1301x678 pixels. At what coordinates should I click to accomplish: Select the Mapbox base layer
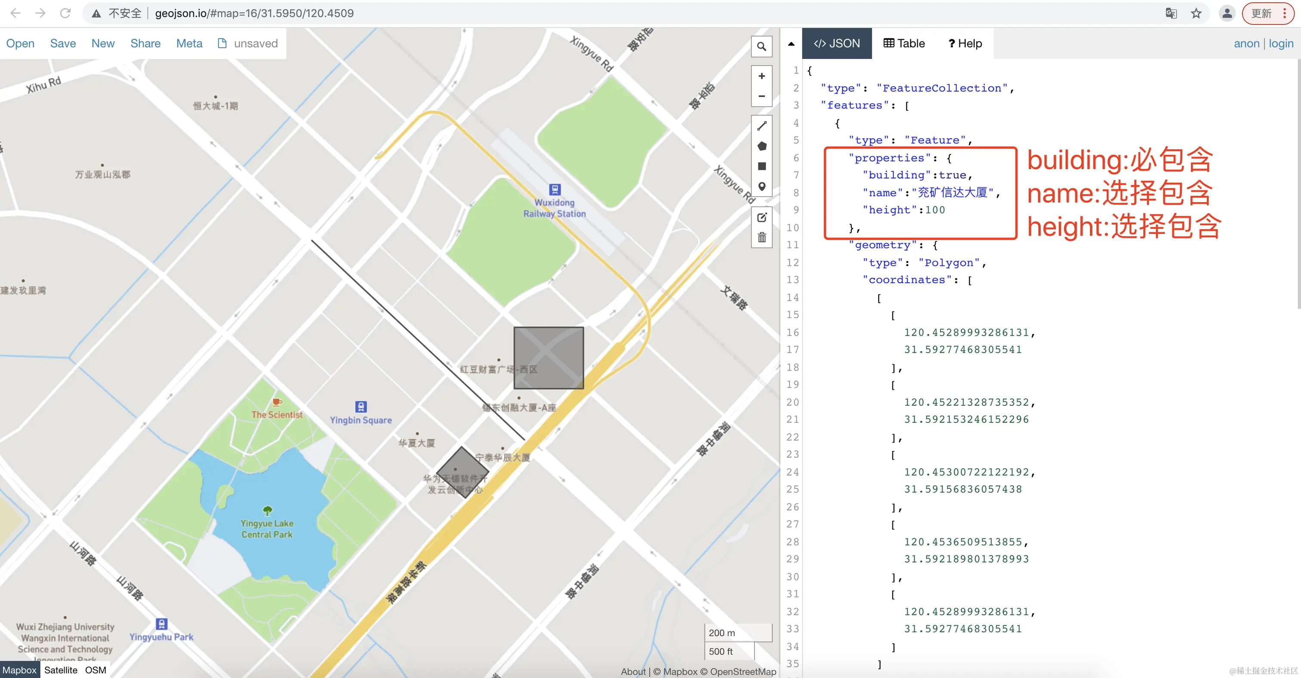[x=19, y=670]
